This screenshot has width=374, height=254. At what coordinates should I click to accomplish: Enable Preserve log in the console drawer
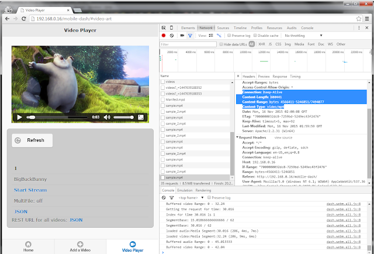[209, 197]
